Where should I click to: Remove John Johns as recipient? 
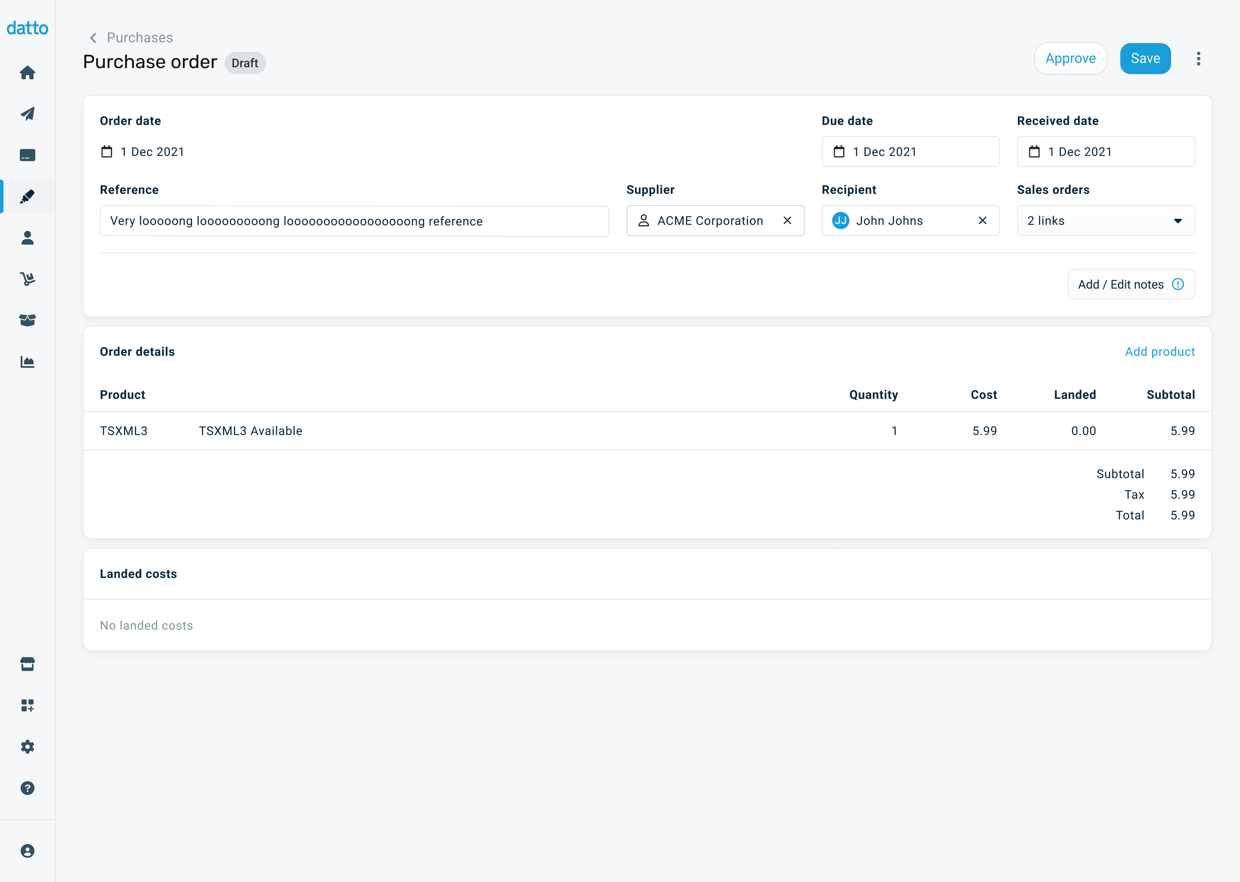click(x=982, y=220)
